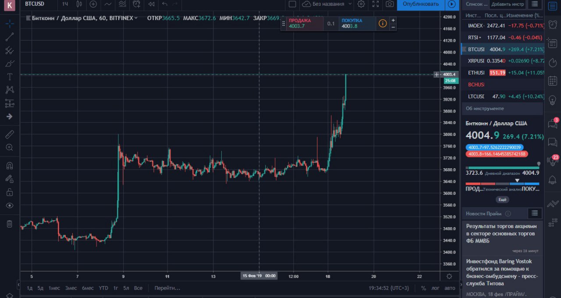This screenshot has height=298, width=561.
Task: Click the ПРОДАЖА sell button
Action: click(x=305, y=23)
